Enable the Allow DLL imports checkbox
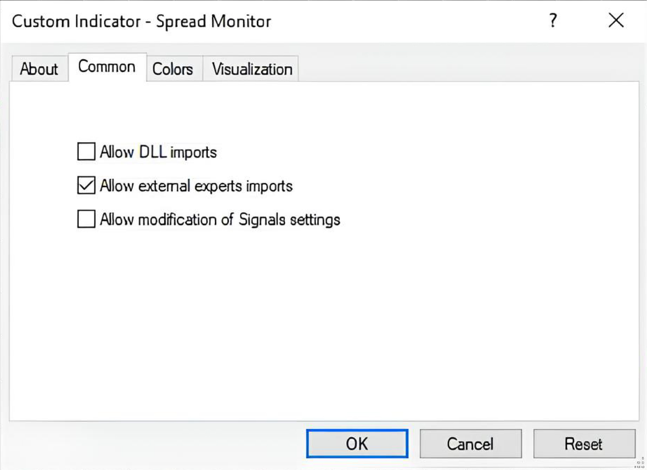647x470 pixels. (86, 151)
